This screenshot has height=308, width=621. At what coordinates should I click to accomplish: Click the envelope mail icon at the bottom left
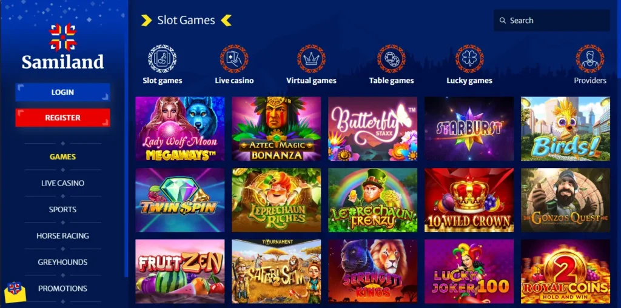click(x=15, y=292)
